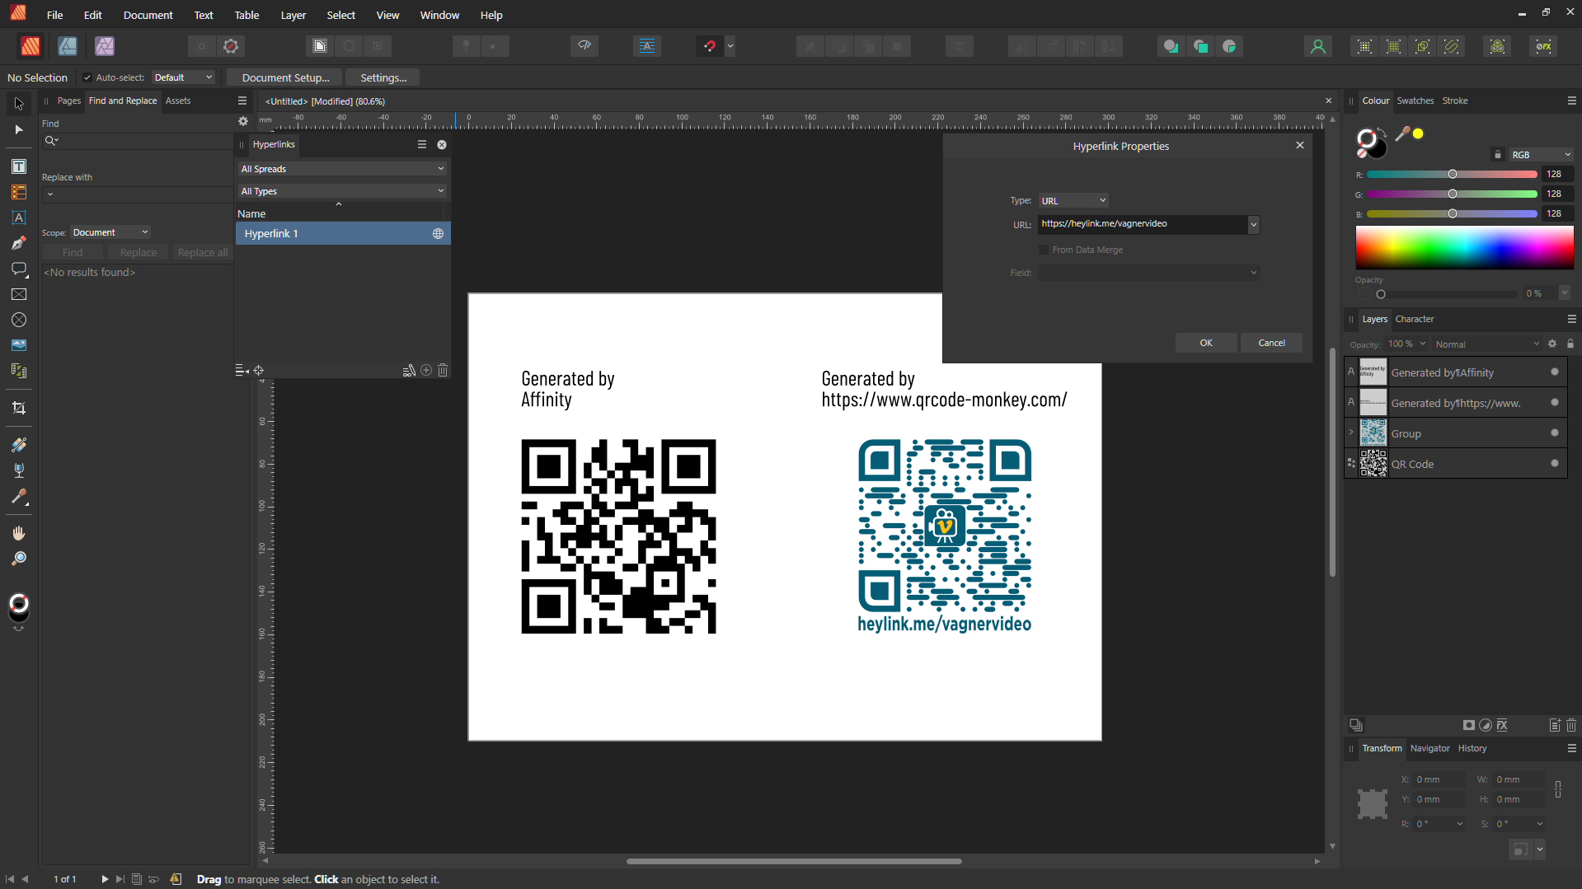
Task: Select Hyperlink 1 in the list
Action: tap(343, 233)
